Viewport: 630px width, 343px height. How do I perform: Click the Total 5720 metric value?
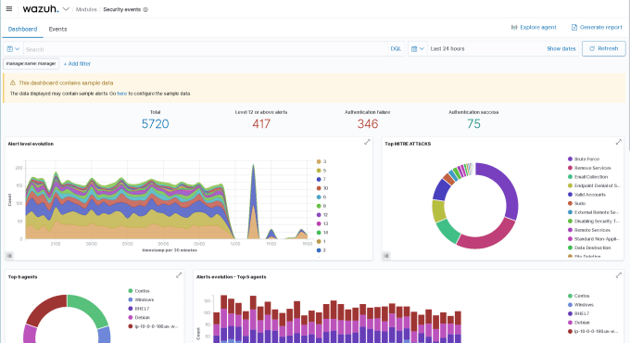[x=155, y=124]
